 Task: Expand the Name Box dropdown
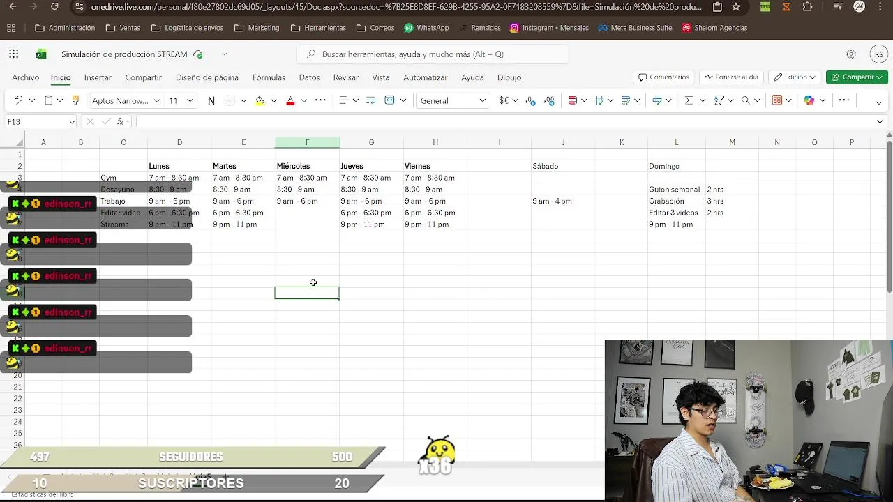pyautogui.click(x=71, y=122)
